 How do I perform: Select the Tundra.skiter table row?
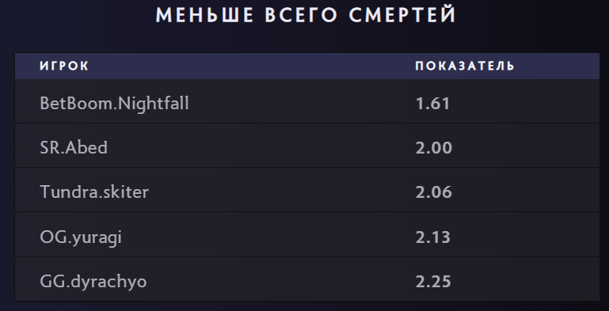click(307, 190)
